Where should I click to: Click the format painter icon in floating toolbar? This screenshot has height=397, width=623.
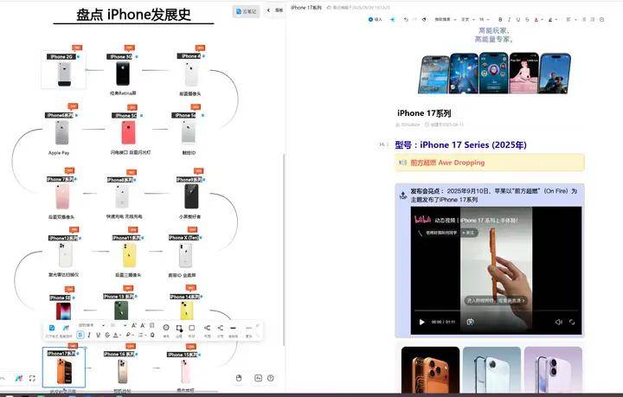coord(65,329)
